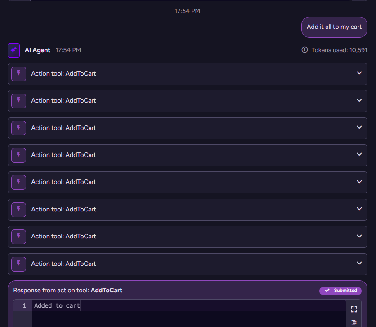The image size is (376, 327).
Task: Expand the first AddToCart action chevron
Action: 359,73
